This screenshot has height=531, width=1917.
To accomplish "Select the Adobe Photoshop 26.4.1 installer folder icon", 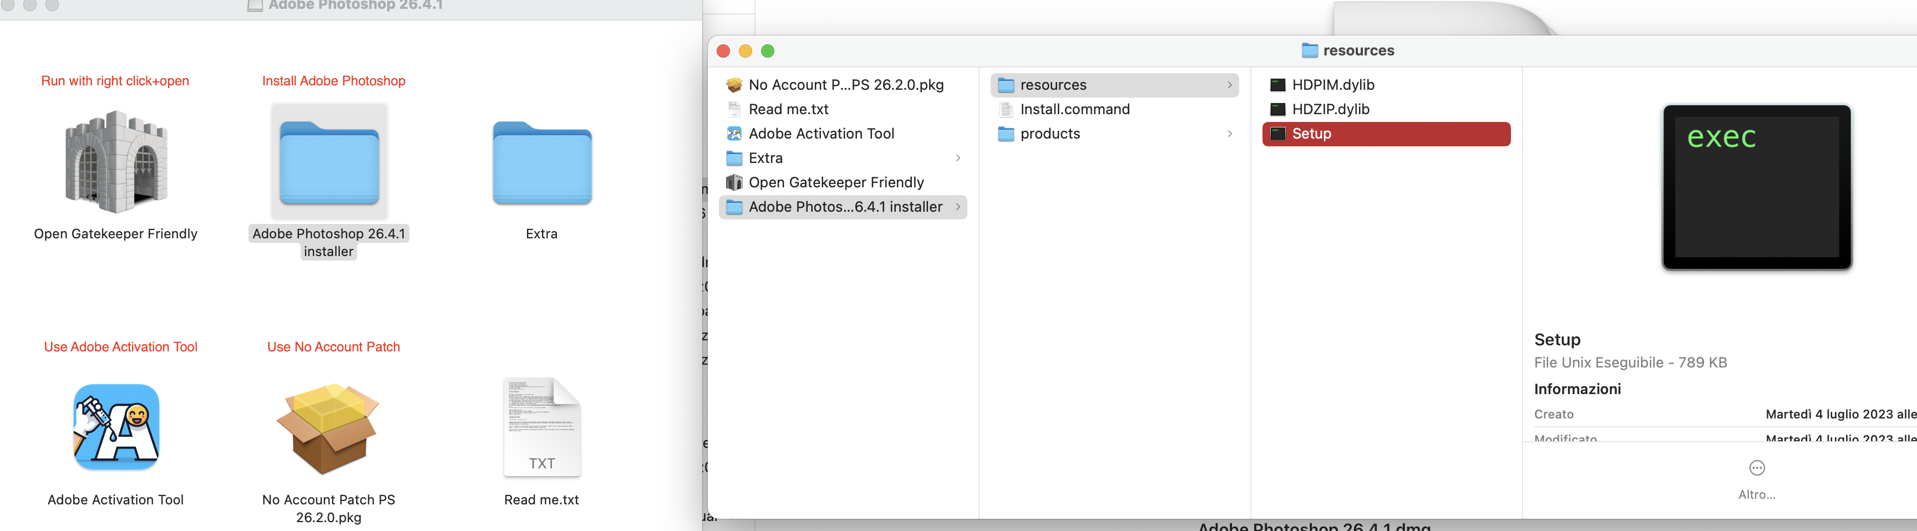I will pos(329,162).
